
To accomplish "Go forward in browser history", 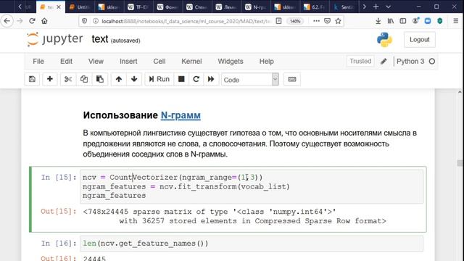I will (20, 21).
